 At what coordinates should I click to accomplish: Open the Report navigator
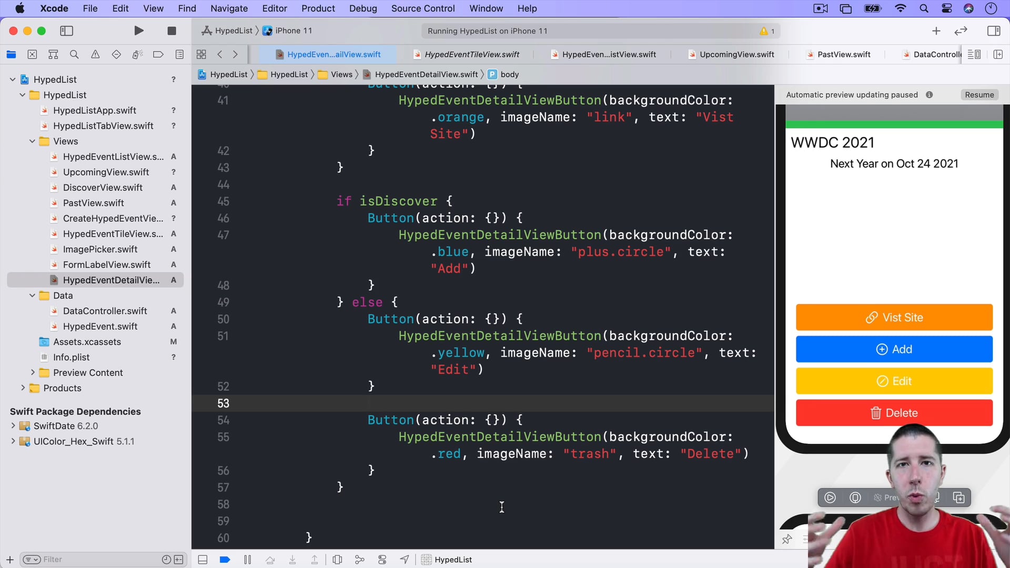pos(179,54)
